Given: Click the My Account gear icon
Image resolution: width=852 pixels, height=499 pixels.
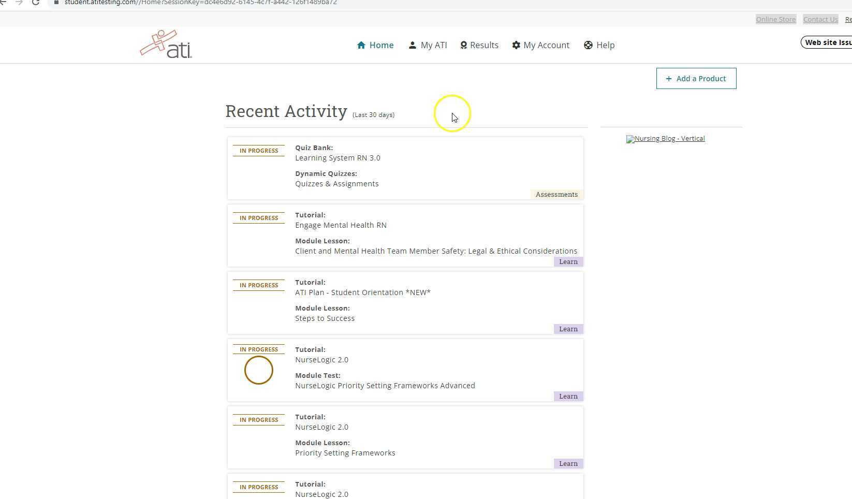Looking at the screenshot, I should click(516, 45).
